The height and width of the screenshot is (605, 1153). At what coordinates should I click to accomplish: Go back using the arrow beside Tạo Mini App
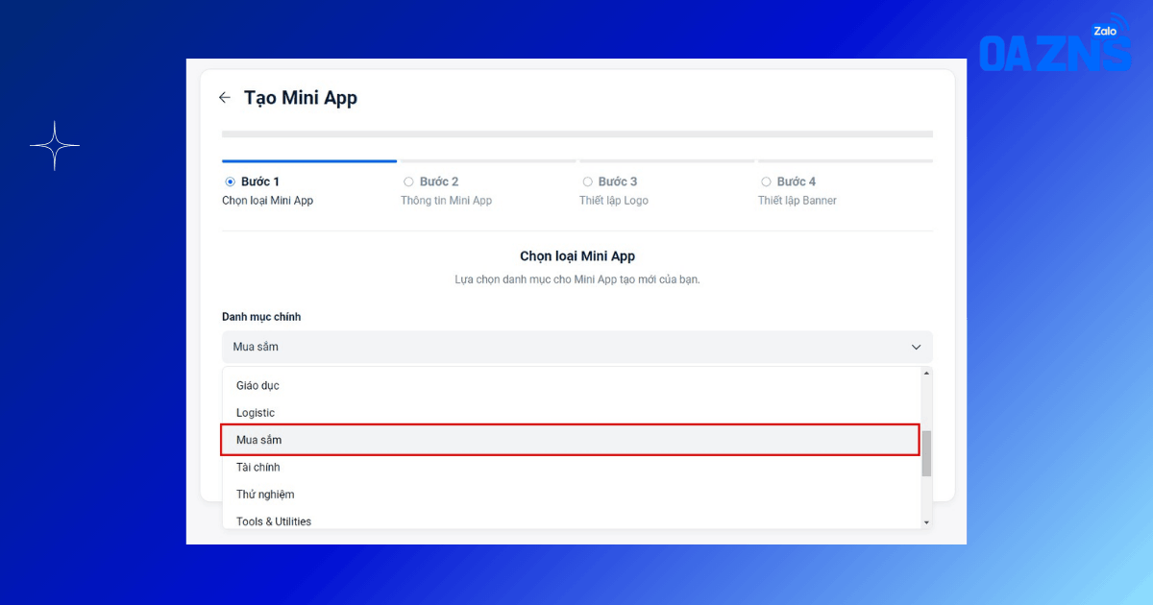(225, 98)
